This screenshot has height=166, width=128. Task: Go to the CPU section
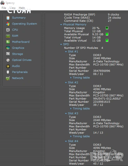click(x=15, y=30)
